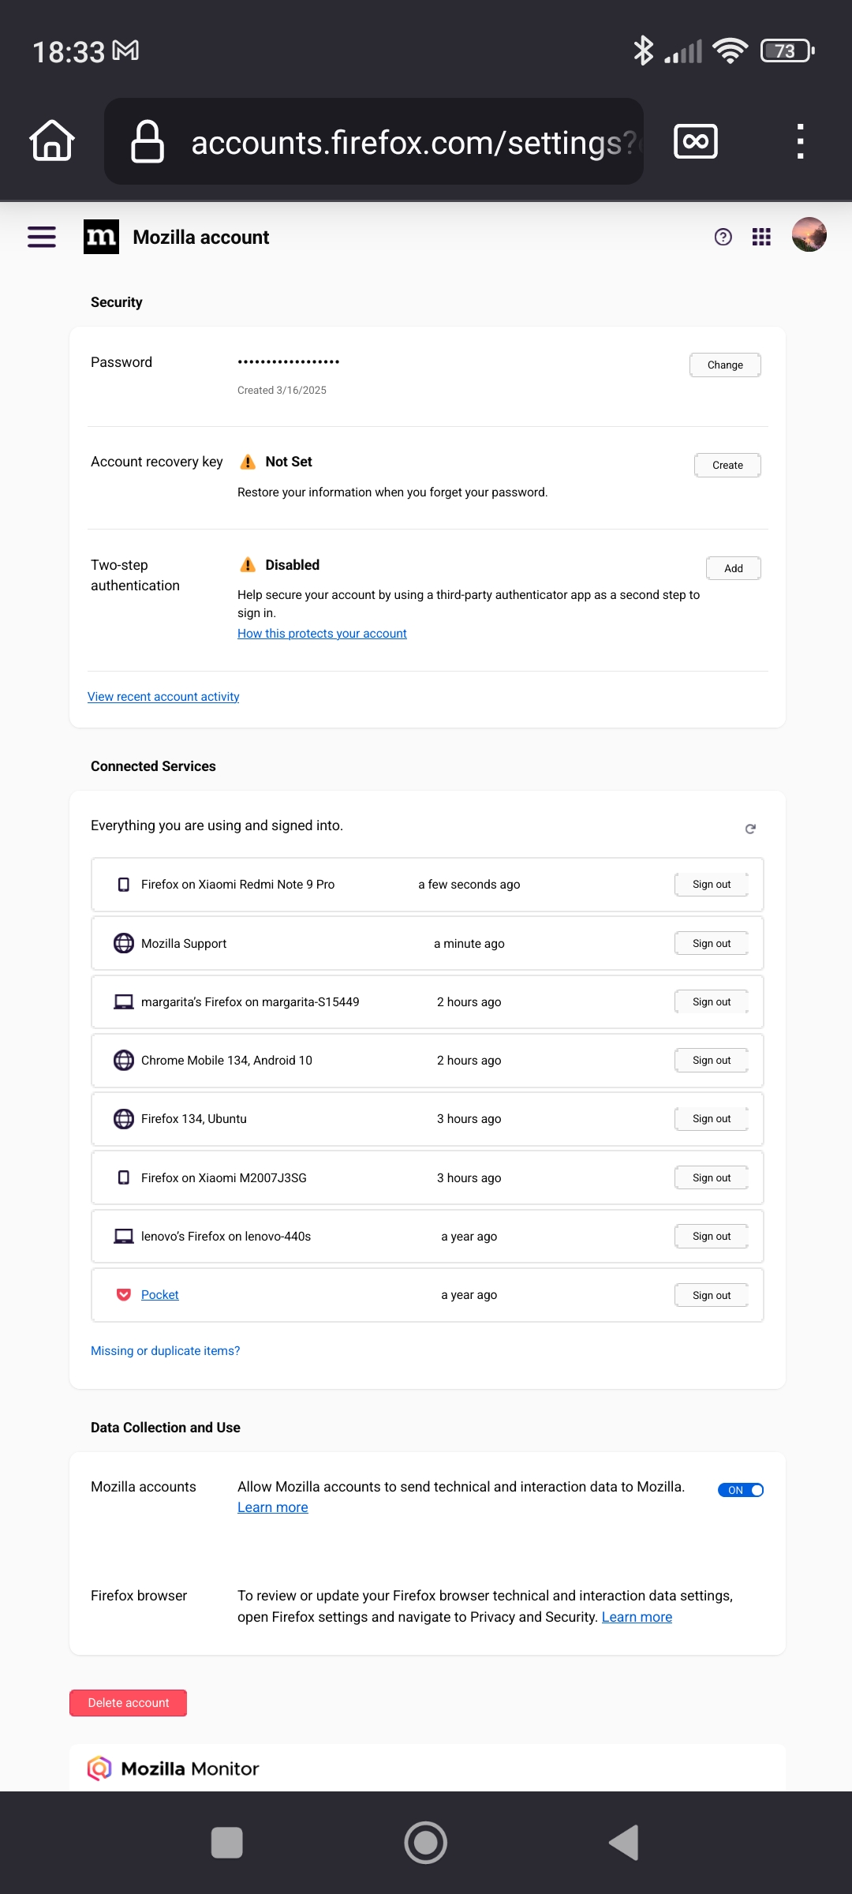The image size is (852, 1894).
Task: Click laptop icon for margarita-S15449
Action: 124,1002
